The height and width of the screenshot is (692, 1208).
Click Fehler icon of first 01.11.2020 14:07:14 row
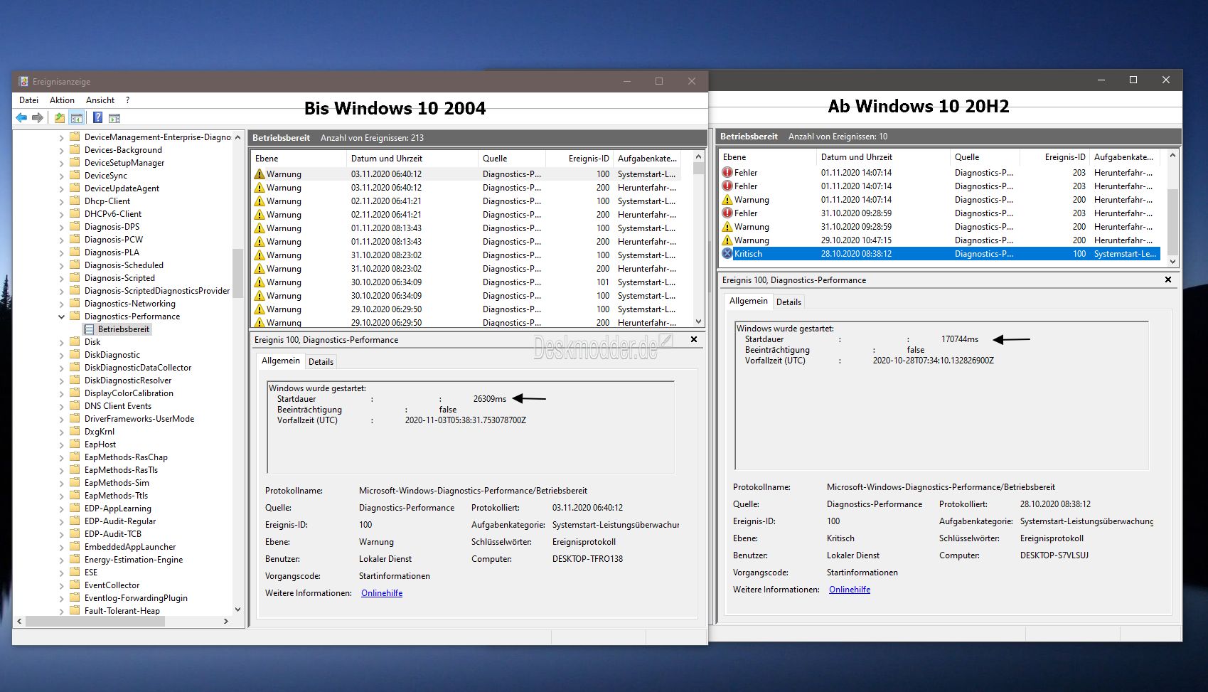tap(727, 172)
